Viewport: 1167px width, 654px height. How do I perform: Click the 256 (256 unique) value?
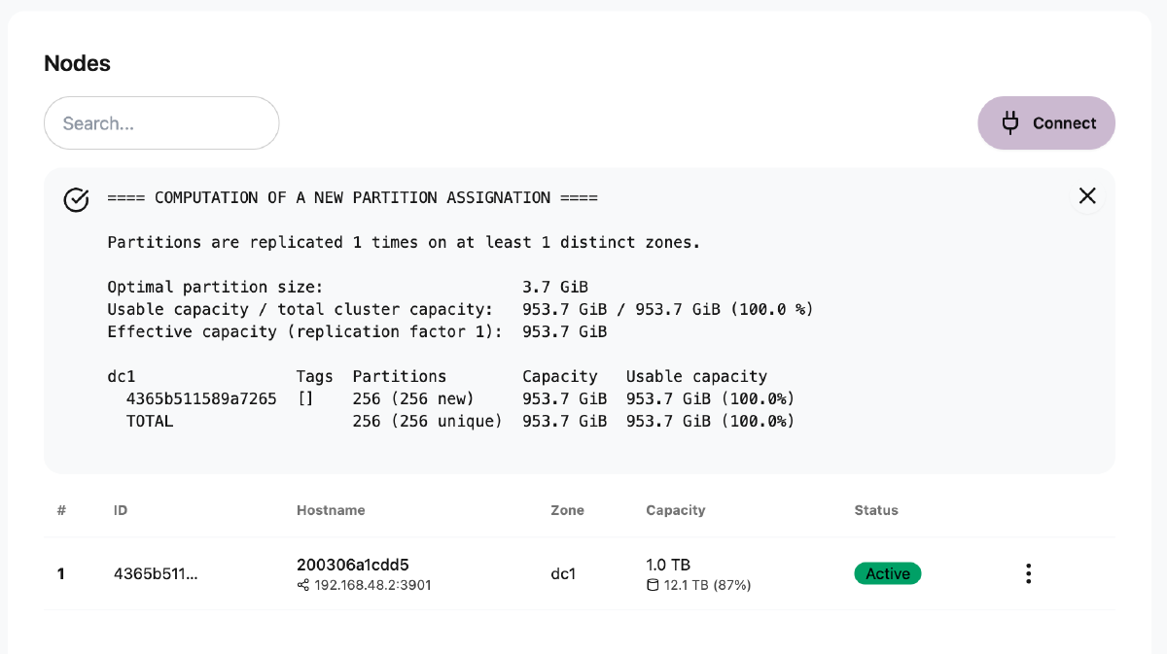point(428,422)
